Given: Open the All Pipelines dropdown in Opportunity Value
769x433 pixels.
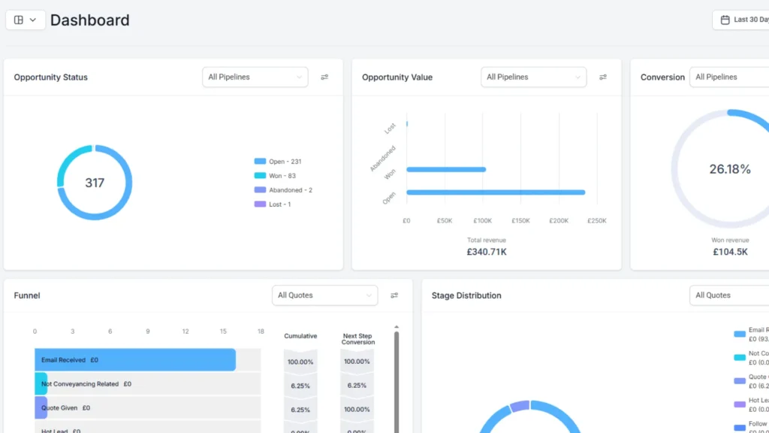Looking at the screenshot, I should pyautogui.click(x=533, y=77).
